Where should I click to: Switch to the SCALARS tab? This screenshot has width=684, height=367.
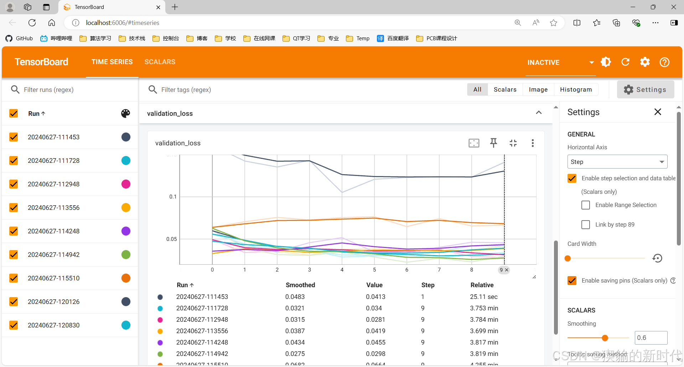tap(160, 62)
